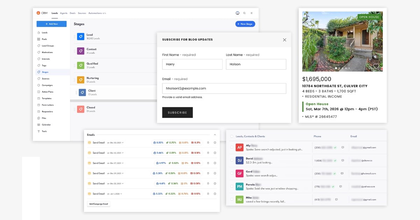Click the trash icon on Dec 10 email row
Screen dimensions: 420x220
point(208,142)
